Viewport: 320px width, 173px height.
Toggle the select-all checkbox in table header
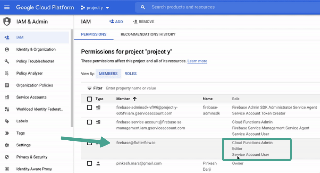click(89, 99)
